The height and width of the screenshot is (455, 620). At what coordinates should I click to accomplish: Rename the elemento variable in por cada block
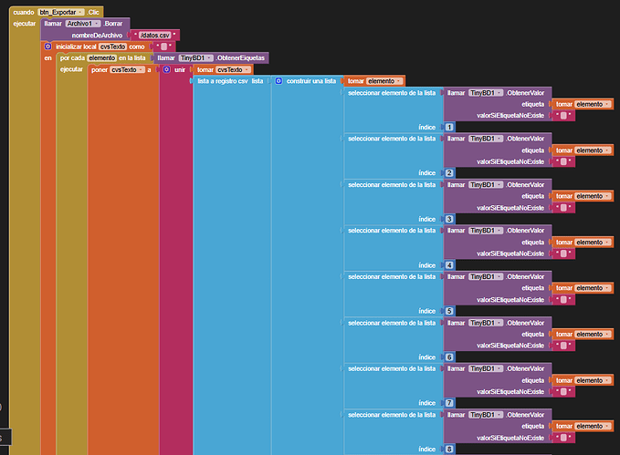point(101,57)
